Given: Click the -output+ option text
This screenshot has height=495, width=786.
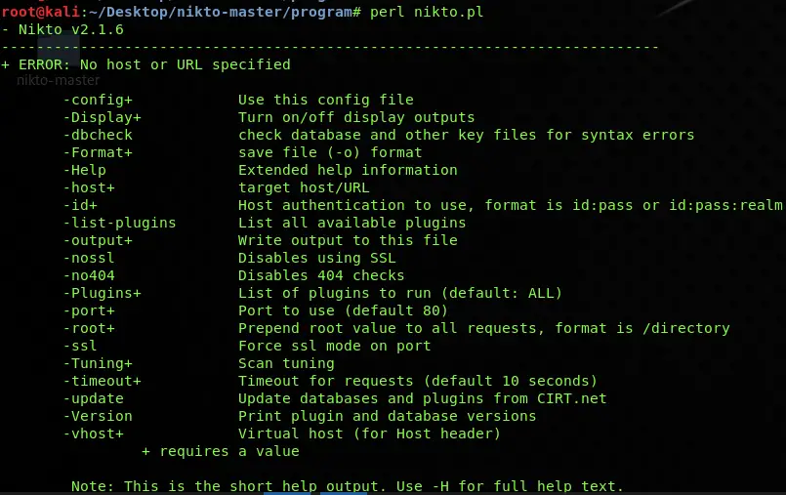Looking at the screenshot, I should click(98, 240).
